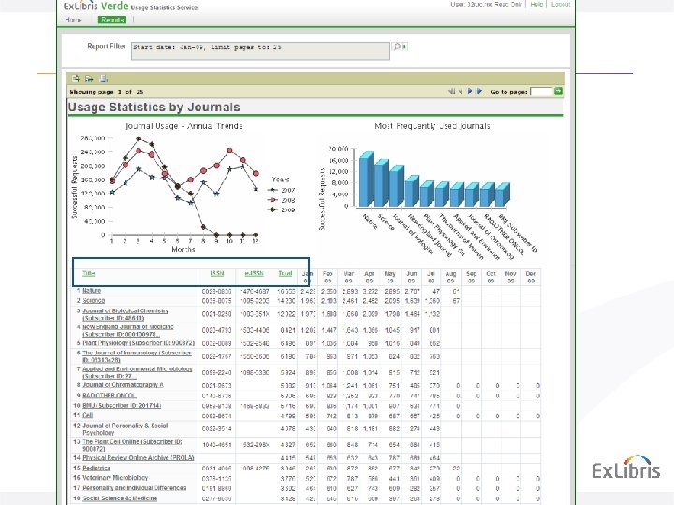This screenshot has width=674, height=505.
Task: Open the Reports tab
Action: (x=112, y=20)
